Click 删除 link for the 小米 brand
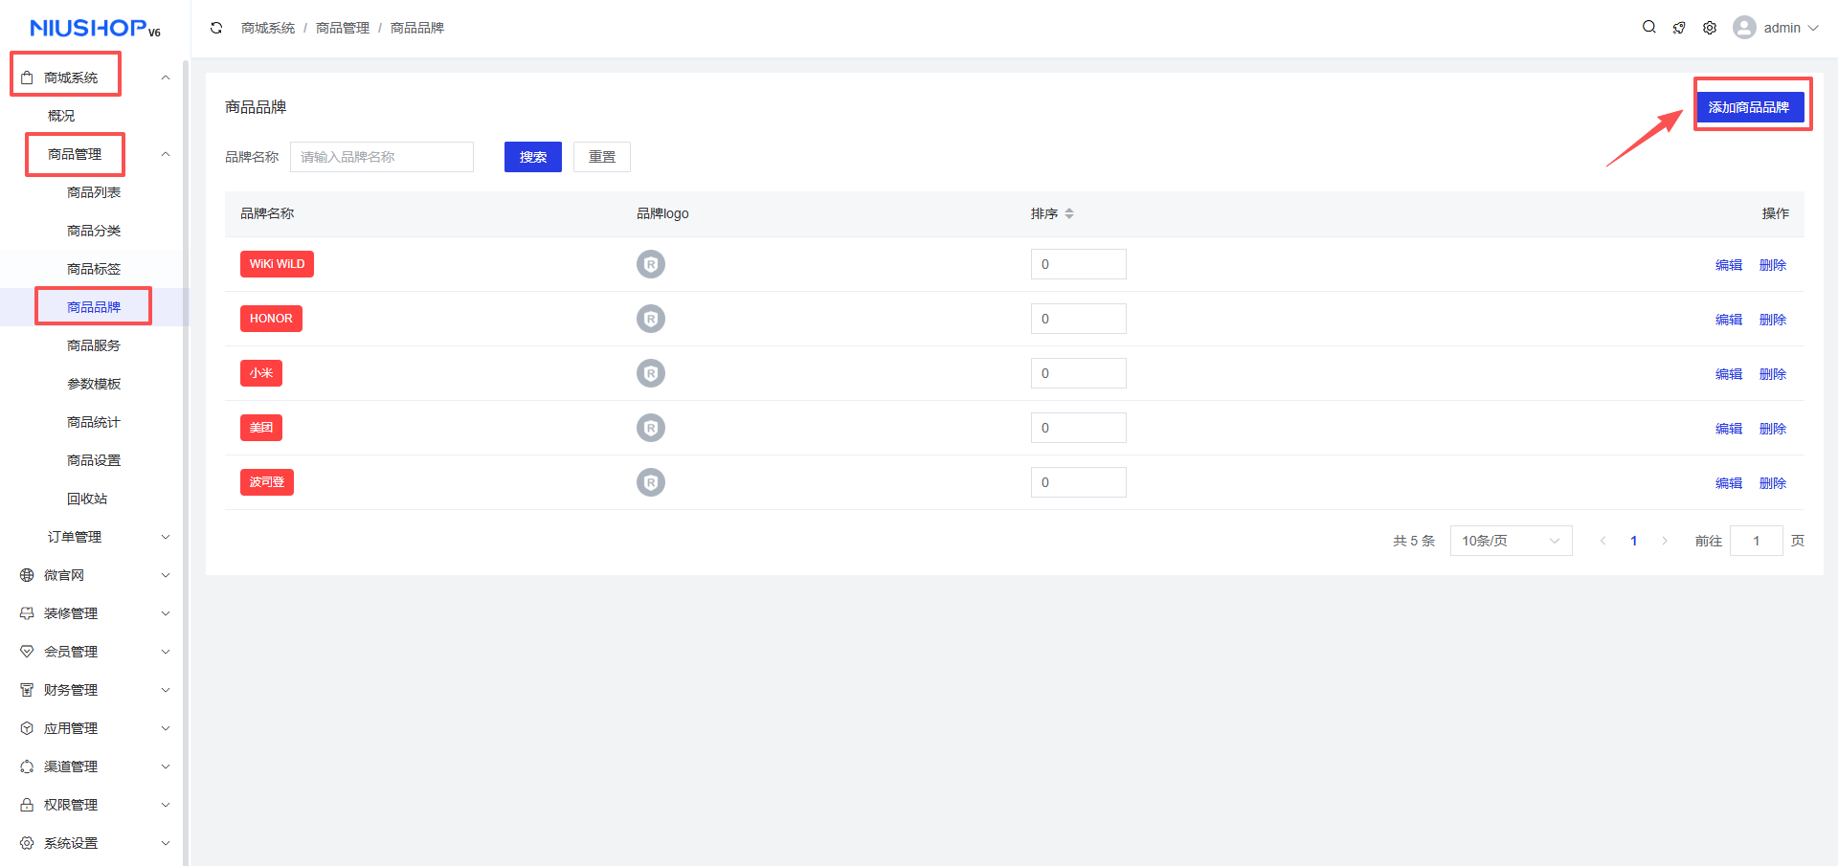 (1773, 374)
